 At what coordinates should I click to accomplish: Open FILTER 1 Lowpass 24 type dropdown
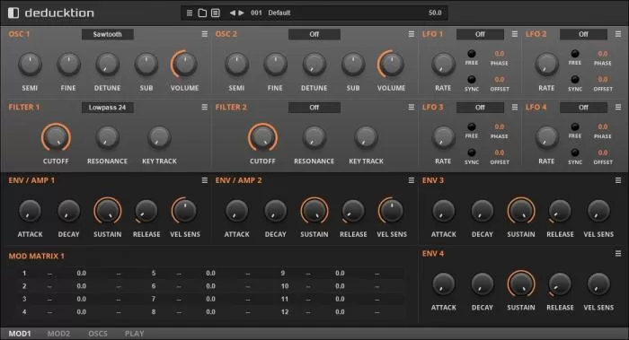[108, 108]
